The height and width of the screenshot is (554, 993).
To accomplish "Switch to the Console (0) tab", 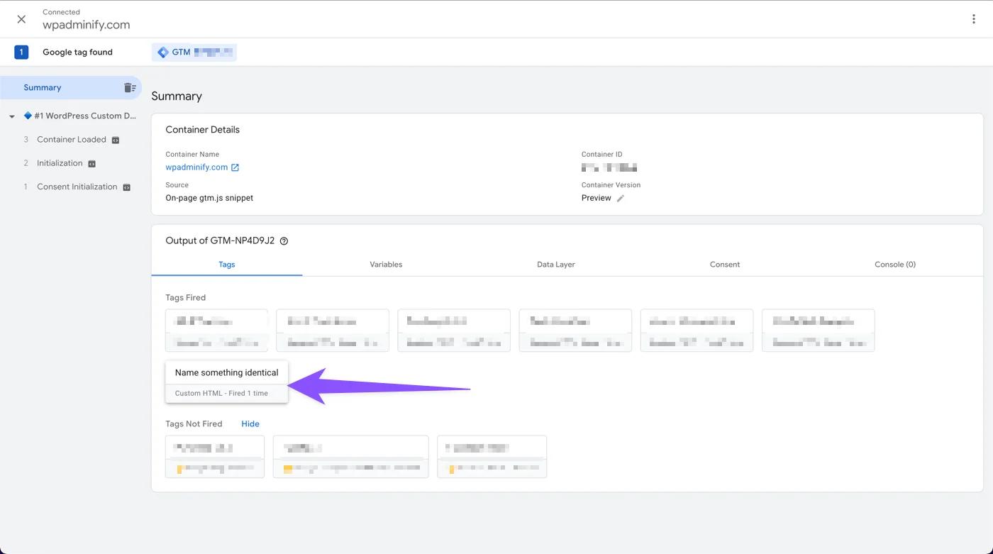I will pyautogui.click(x=895, y=265).
